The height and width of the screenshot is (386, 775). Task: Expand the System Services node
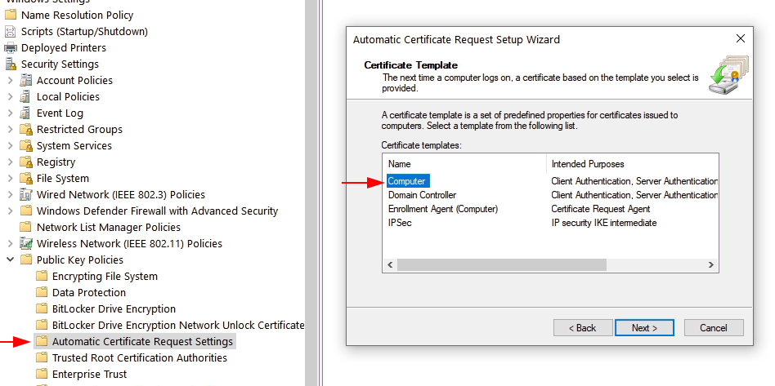pyautogui.click(x=11, y=145)
